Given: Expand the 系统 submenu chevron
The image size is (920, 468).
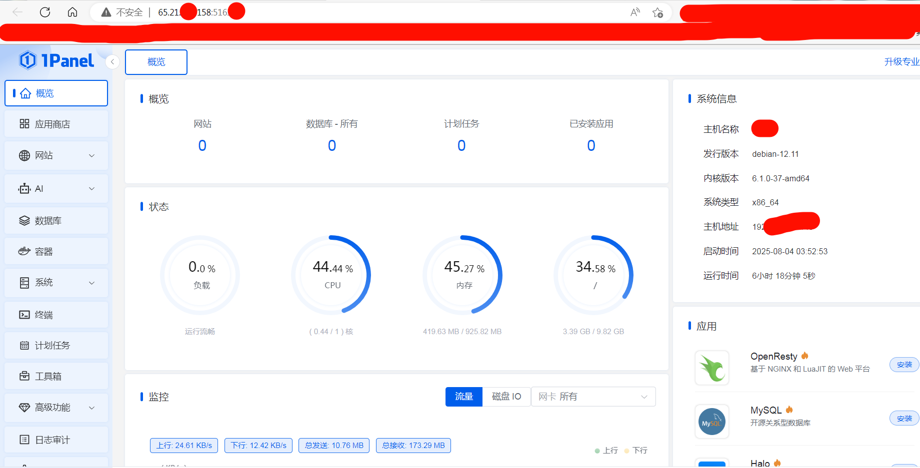Looking at the screenshot, I should point(92,283).
